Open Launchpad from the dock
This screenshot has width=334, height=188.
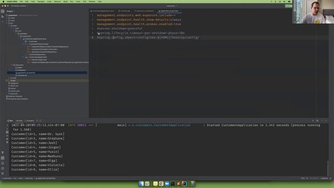click(x=147, y=183)
